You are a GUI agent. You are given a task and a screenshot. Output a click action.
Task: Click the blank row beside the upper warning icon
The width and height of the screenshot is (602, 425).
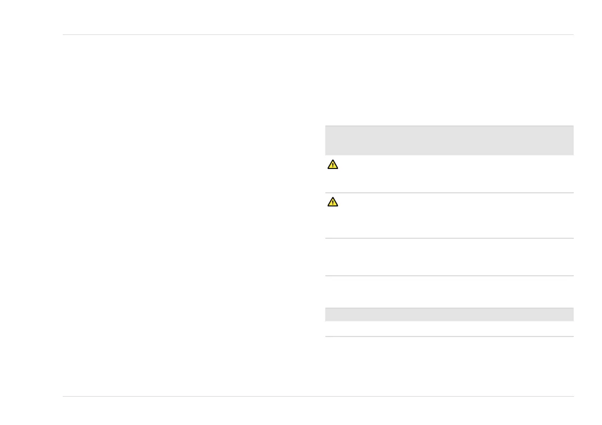tap(455, 174)
